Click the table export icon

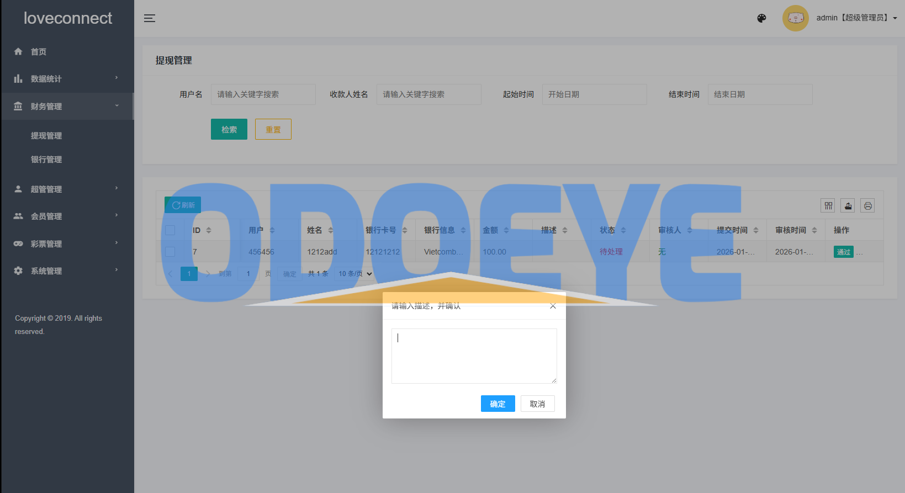coord(848,206)
